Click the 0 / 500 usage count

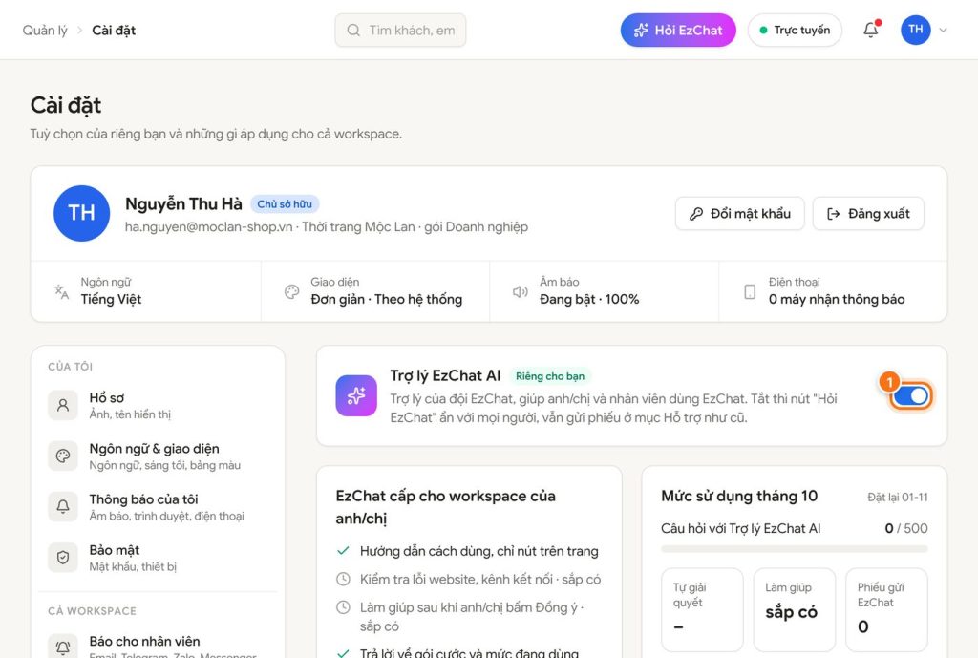pos(906,528)
